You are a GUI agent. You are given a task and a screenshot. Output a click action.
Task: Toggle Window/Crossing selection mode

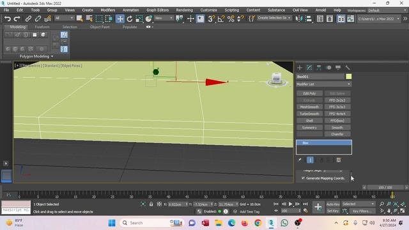(x=109, y=19)
